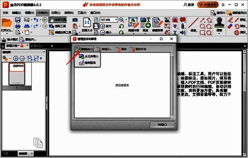Click the save floppy disk icon
Viewport: 248px width, 158px height.
(x=18, y=20)
